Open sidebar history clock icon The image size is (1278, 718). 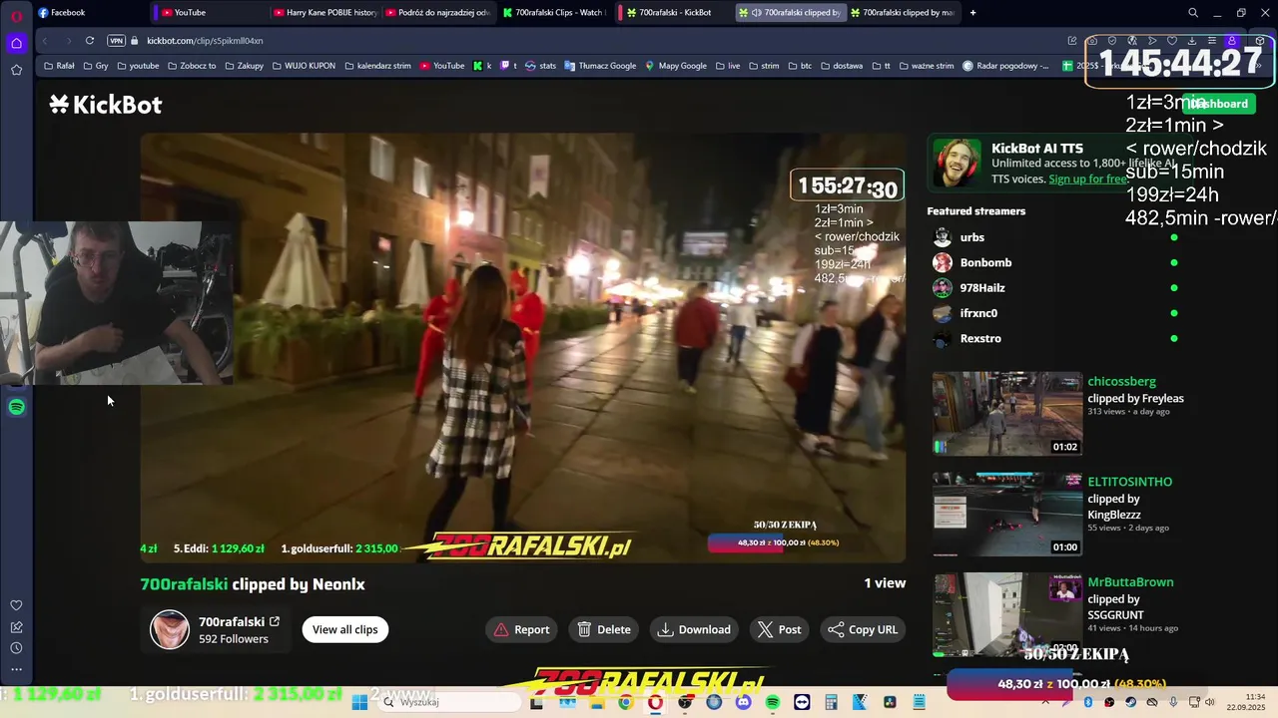pyautogui.click(x=16, y=648)
